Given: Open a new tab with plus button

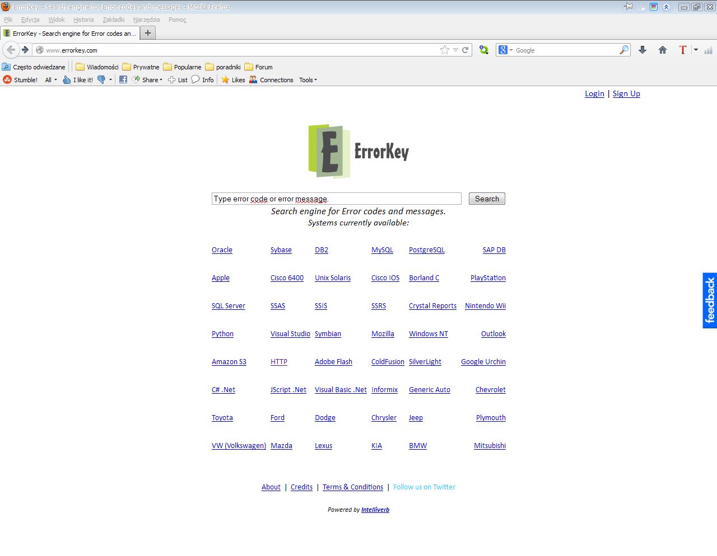Looking at the screenshot, I should click(x=148, y=33).
